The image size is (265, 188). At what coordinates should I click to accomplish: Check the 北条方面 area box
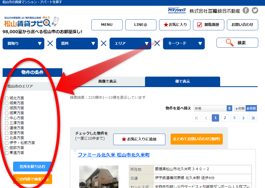pyautogui.click(x=7, y=138)
